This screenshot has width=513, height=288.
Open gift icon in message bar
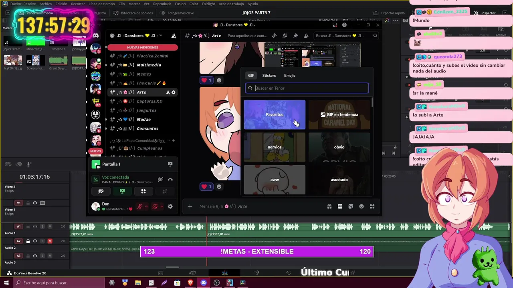pyautogui.click(x=329, y=206)
